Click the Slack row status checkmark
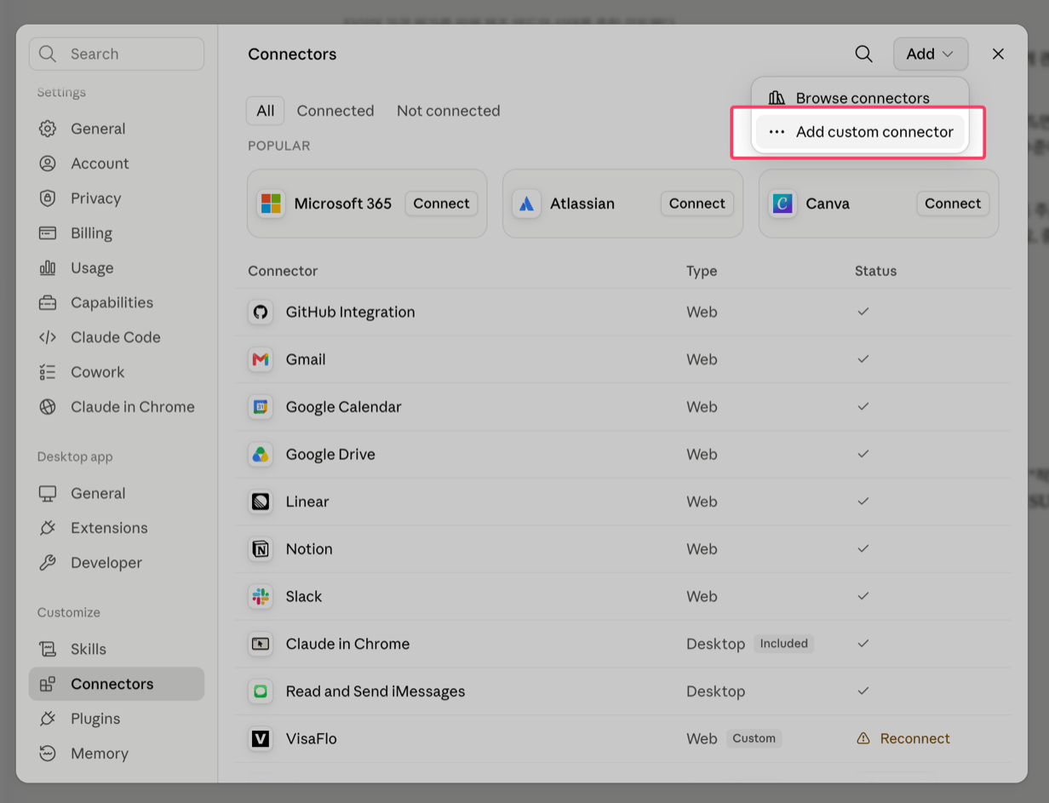Viewport: 1049px width, 803px height. point(863,596)
